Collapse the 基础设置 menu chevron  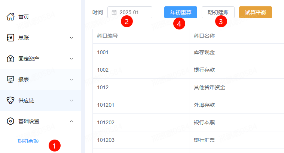[x=71, y=121]
